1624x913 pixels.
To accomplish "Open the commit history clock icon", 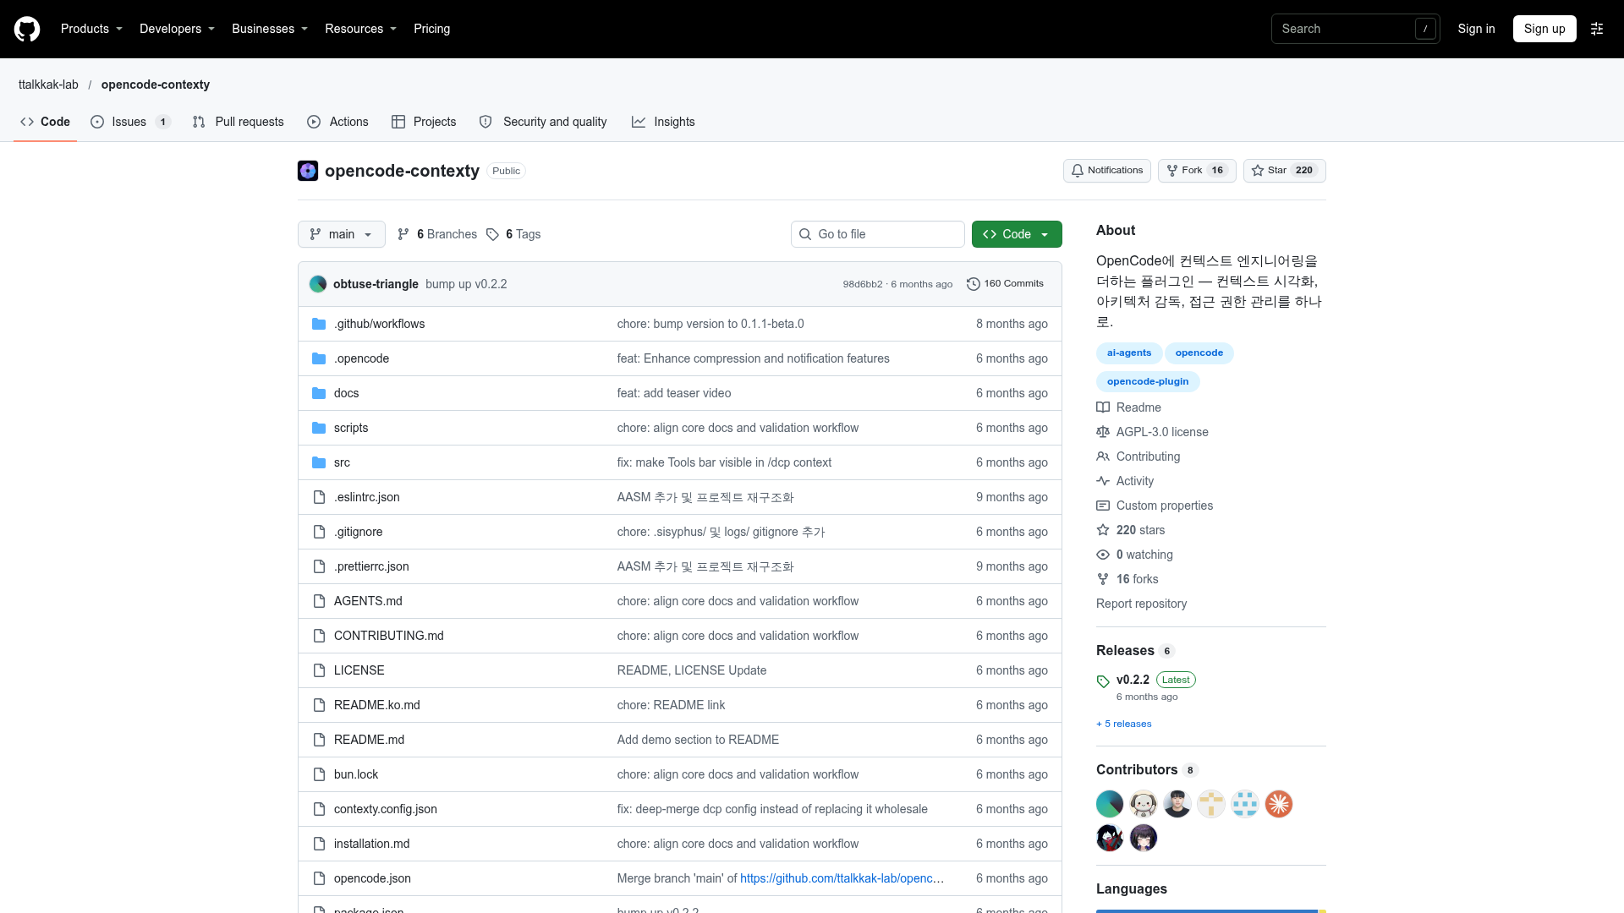I will coord(974,284).
